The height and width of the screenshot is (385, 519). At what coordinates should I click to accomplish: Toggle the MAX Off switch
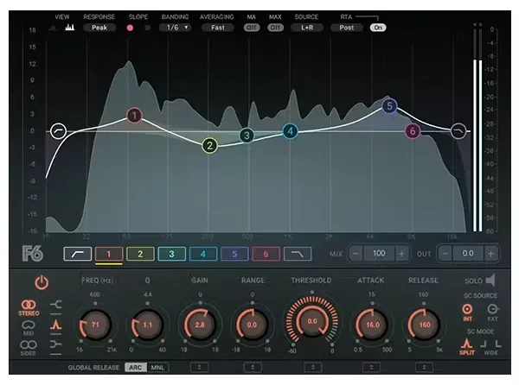tap(275, 28)
